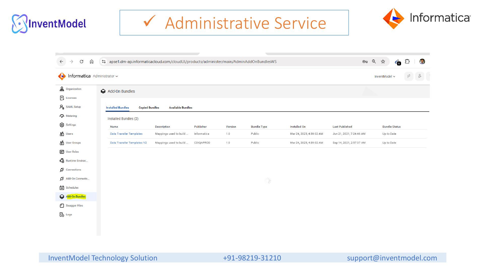The image size is (484, 272).
Task: Click the Sep 14, 2021, 2:57:37 AM cell
Action: pyautogui.click(x=349, y=143)
